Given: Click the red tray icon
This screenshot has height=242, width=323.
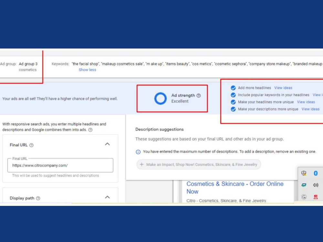Looking at the screenshot, I should [x=316, y=197].
